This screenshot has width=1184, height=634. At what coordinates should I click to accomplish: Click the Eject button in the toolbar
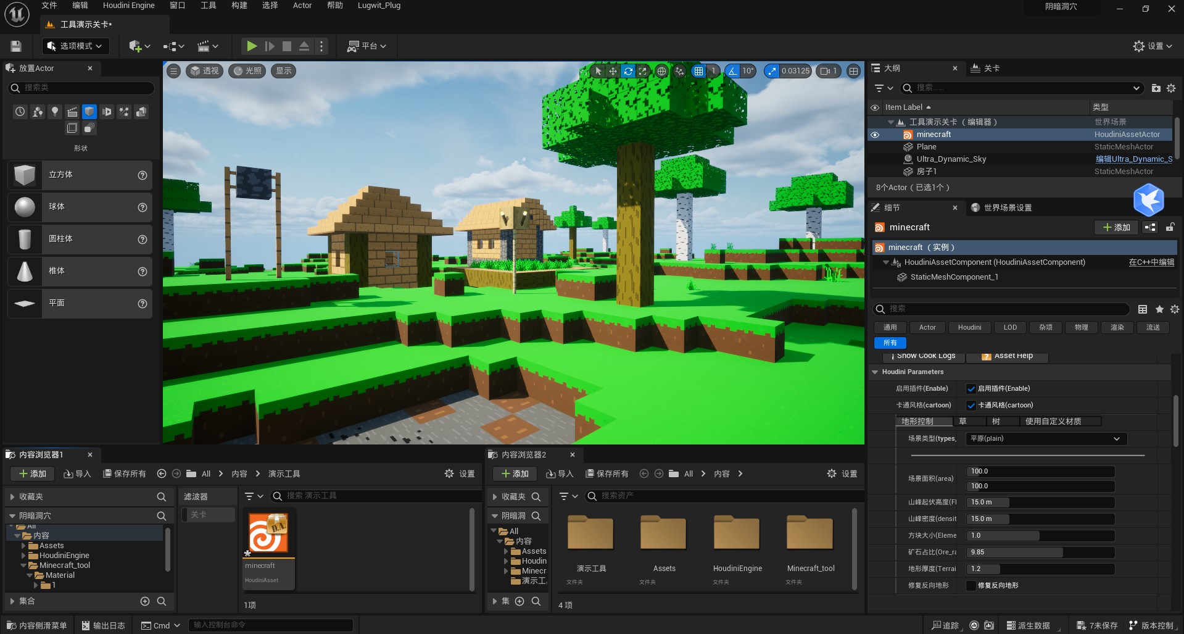tap(304, 46)
